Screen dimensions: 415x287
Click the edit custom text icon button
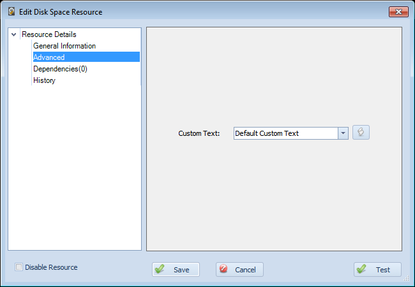(361, 133)
